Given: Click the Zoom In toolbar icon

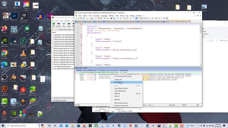Looking at the screenshot, I should click(x=118, y=18).
